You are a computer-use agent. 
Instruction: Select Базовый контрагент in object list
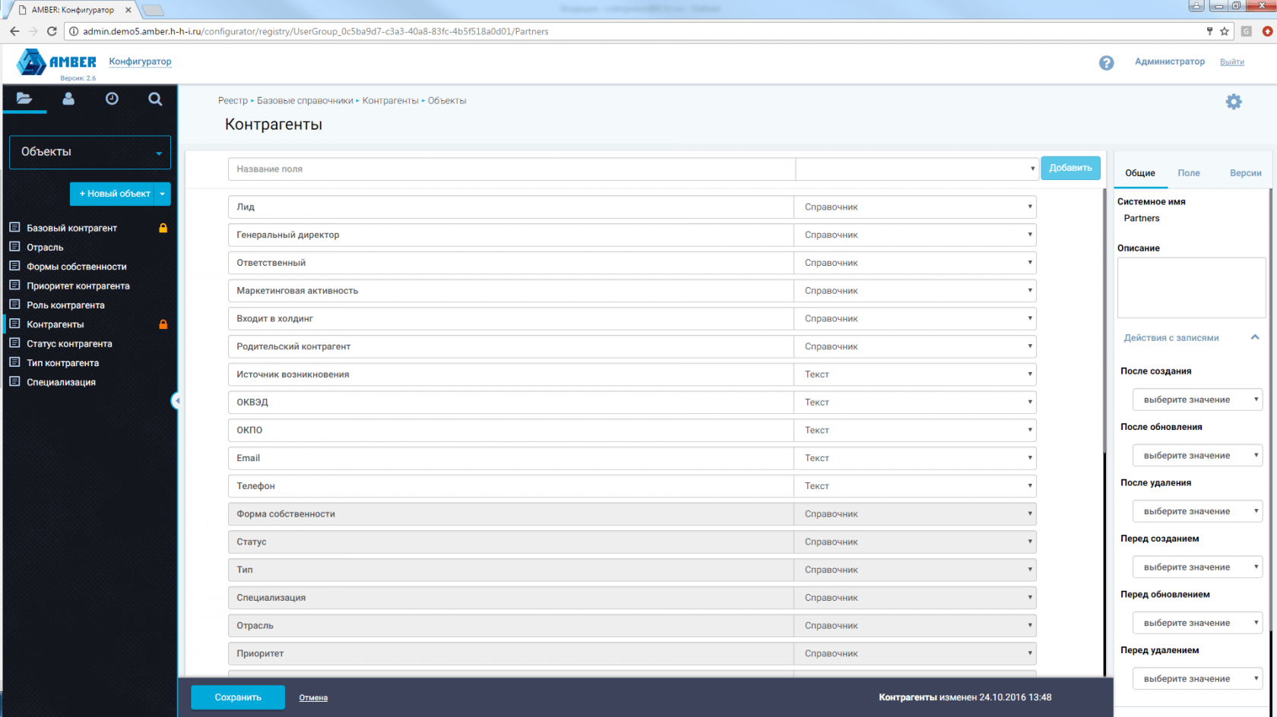71,228
